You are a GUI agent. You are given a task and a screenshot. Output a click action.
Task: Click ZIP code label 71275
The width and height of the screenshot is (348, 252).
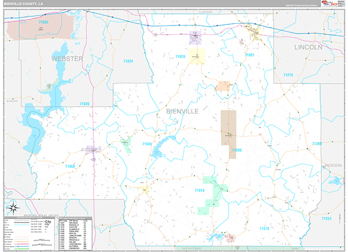pyautogui.click(x=288, y=75)
